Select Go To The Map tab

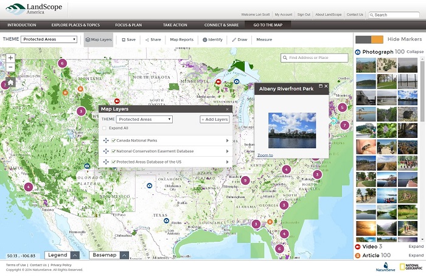pyautogui.click(x=268, y=25)
